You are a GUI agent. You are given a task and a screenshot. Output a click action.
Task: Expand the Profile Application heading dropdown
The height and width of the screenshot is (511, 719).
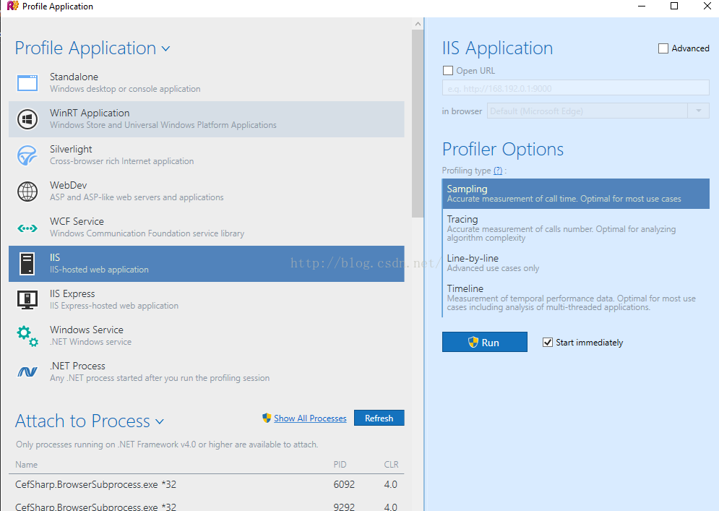point(166,48)
